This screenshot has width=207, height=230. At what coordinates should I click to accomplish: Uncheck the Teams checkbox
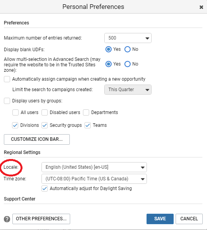click(x=88, y=125)
